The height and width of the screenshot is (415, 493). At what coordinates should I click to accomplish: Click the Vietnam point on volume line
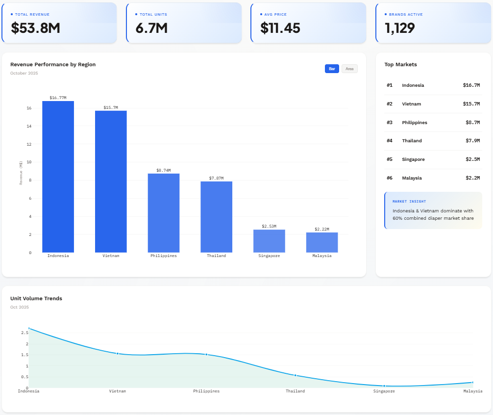[118, 354]
